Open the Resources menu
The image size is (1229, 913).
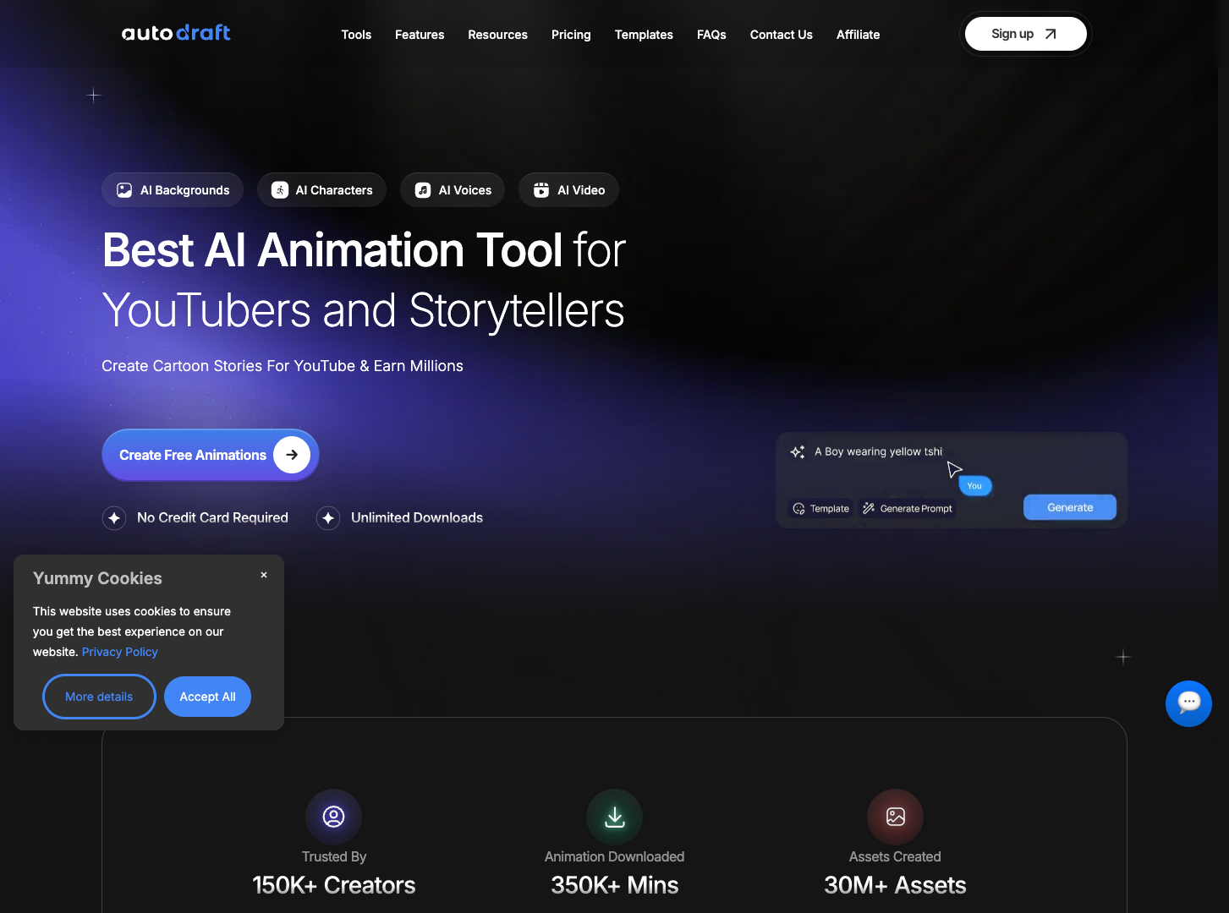(497, 35)
